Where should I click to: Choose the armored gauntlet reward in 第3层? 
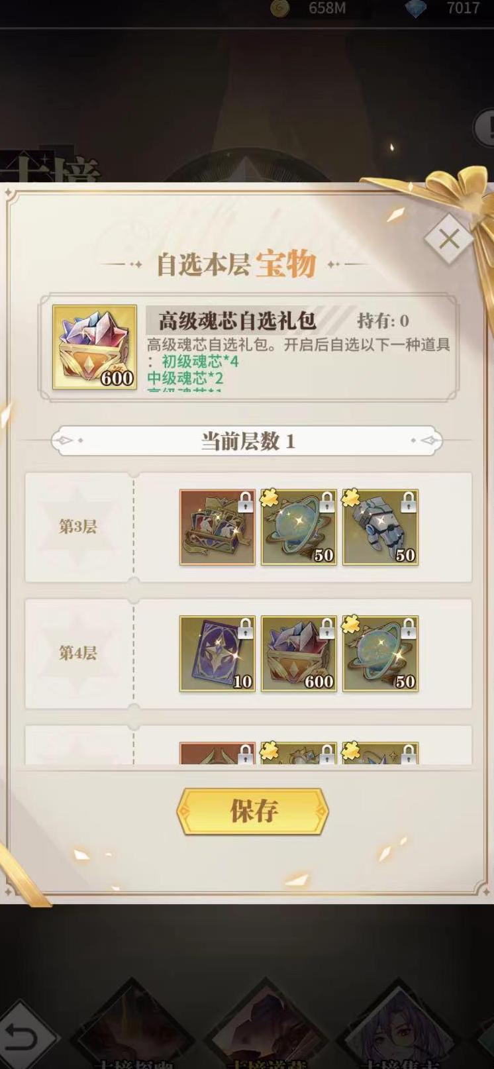(x=380, y=527)
